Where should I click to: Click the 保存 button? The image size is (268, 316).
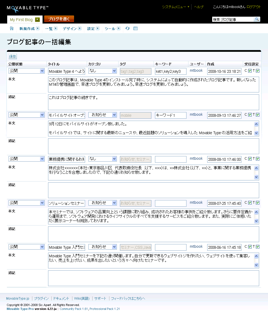pos(13,56)
